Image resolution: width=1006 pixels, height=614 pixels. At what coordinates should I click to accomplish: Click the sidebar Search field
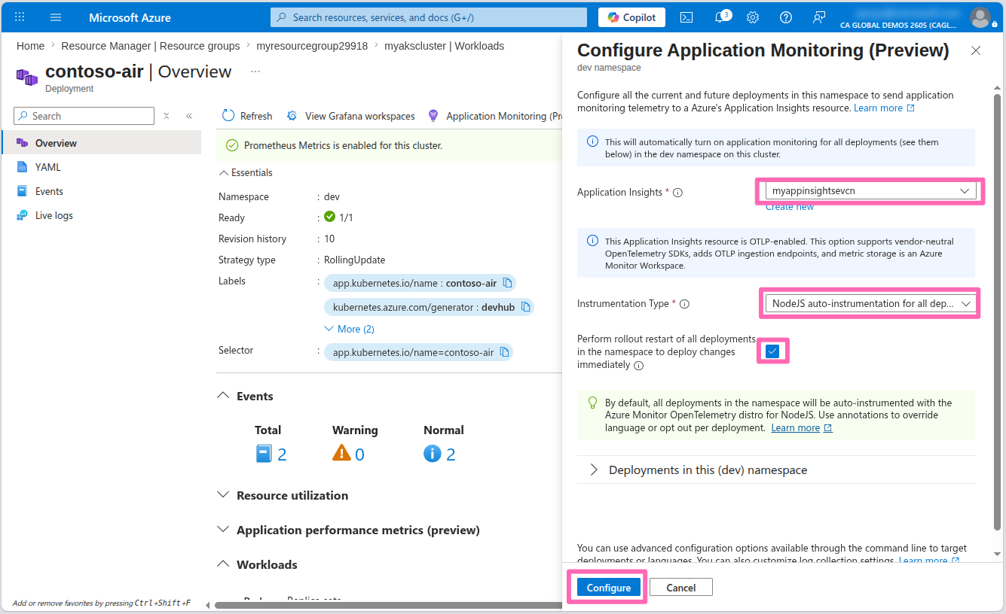[84, 116]
